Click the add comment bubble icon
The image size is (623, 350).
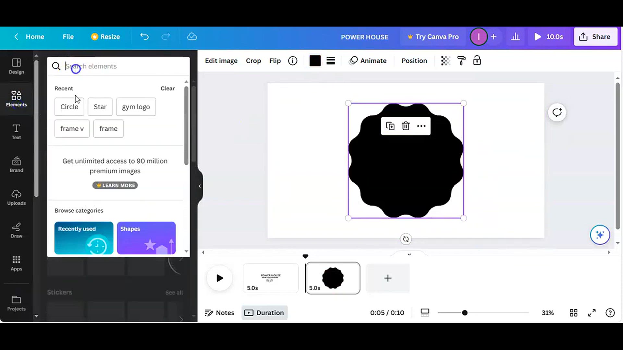(x=557, y=112)
